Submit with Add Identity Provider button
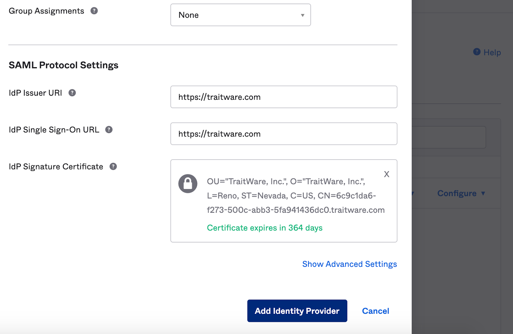Screen dimensions: 513x334 pyautogui.click(x=297, y=311)
